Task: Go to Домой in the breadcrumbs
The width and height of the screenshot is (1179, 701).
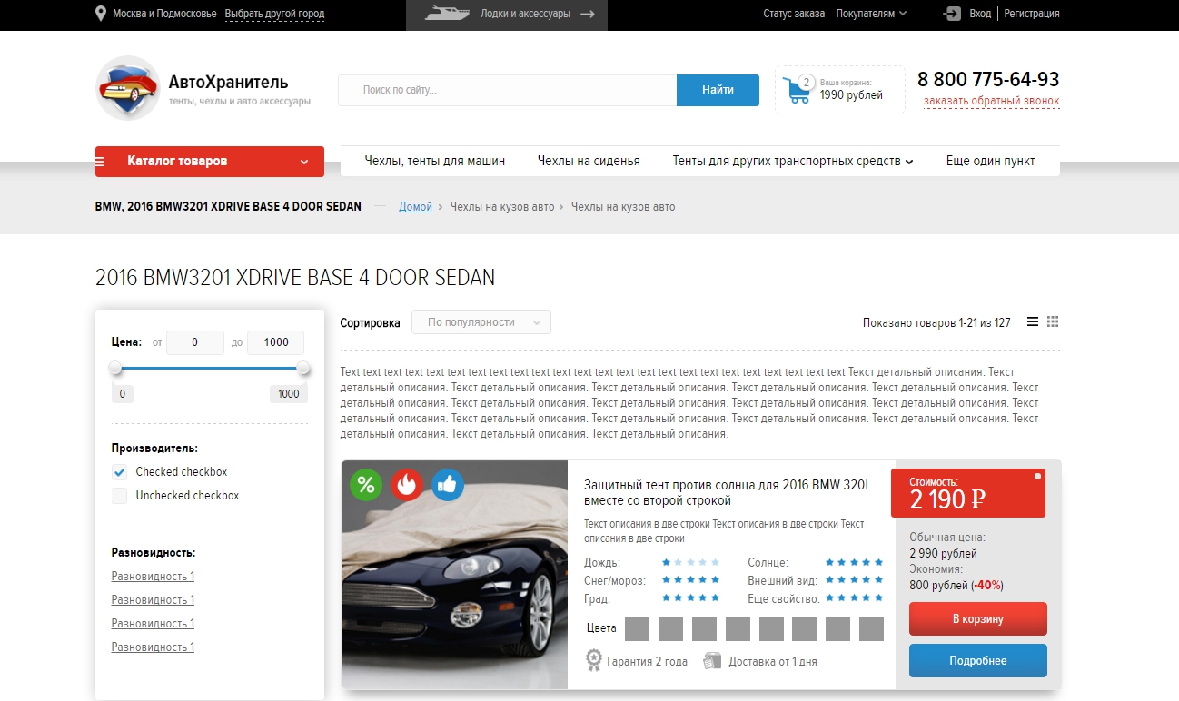Action: click(x=415, y=206)
